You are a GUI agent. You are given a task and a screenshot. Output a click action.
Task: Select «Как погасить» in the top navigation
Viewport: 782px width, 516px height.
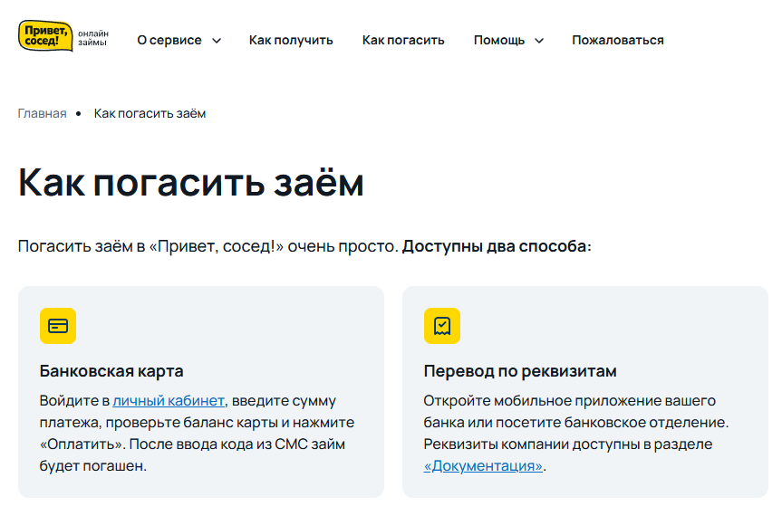[403, 41]
